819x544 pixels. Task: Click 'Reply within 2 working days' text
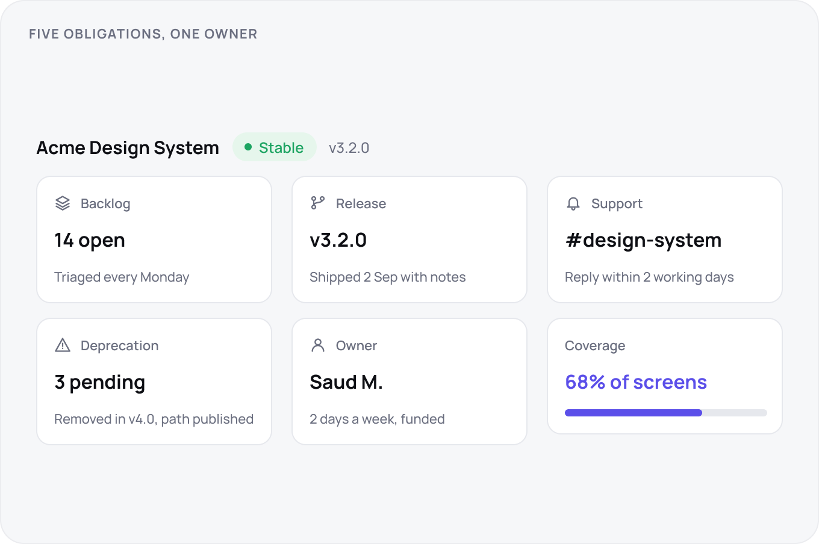(x=649, y=277)
